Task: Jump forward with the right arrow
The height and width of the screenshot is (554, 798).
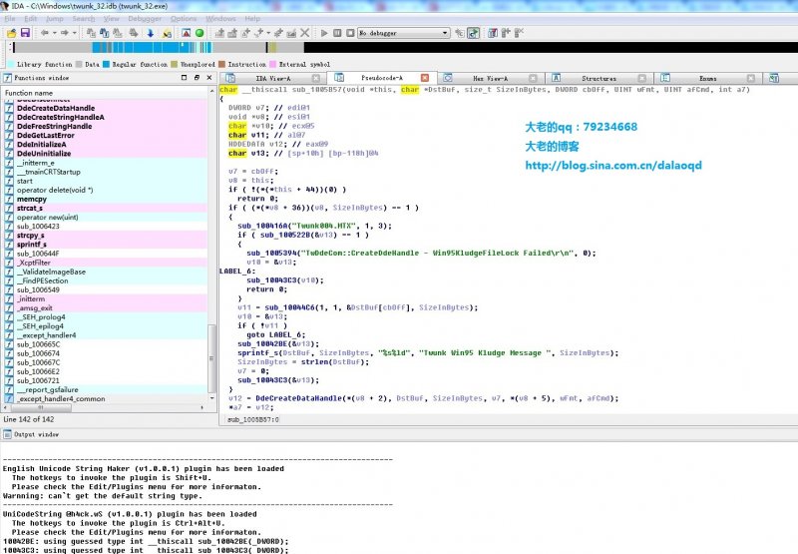Action: click(x=65, y=33)
